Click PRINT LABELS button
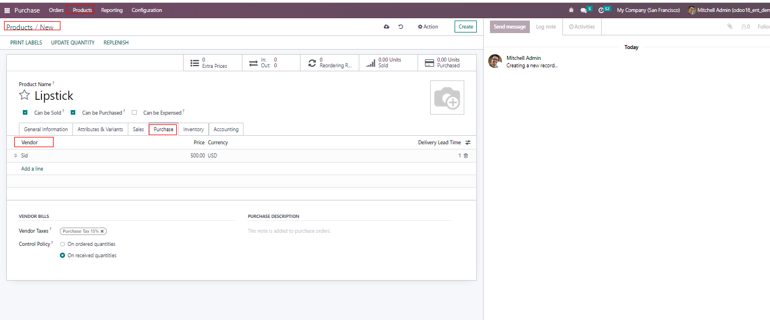The width and height of the screenshot is (770, 320). (x=26, y=43)
